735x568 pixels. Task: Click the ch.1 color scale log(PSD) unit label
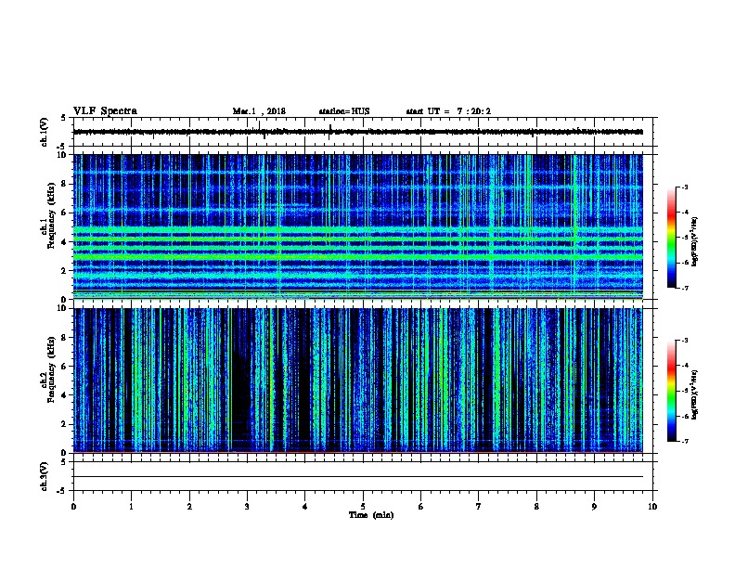[694, 242]
